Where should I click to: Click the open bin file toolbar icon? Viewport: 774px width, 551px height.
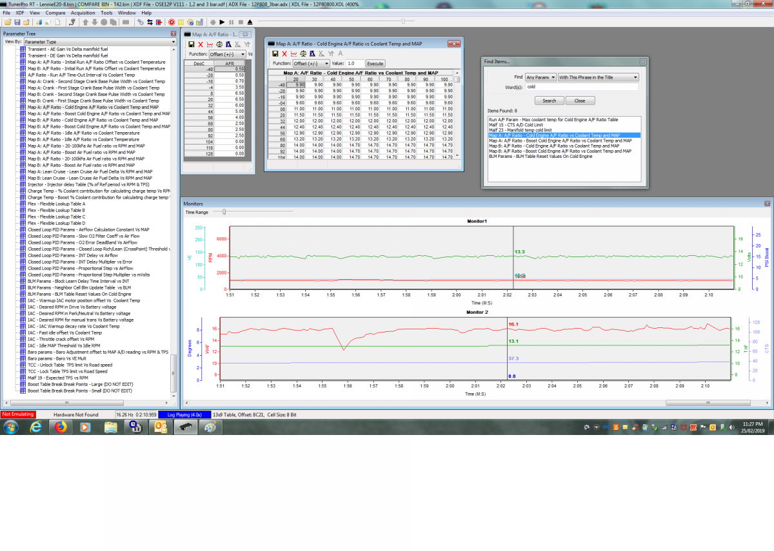click(7, 22)
